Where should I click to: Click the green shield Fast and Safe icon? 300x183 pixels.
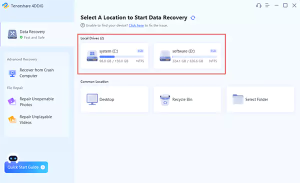[x=21, y=37]
